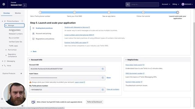Open the Account dropdown menu
The width and height of the screenshot is (195, 109).
tap(166, 4)
